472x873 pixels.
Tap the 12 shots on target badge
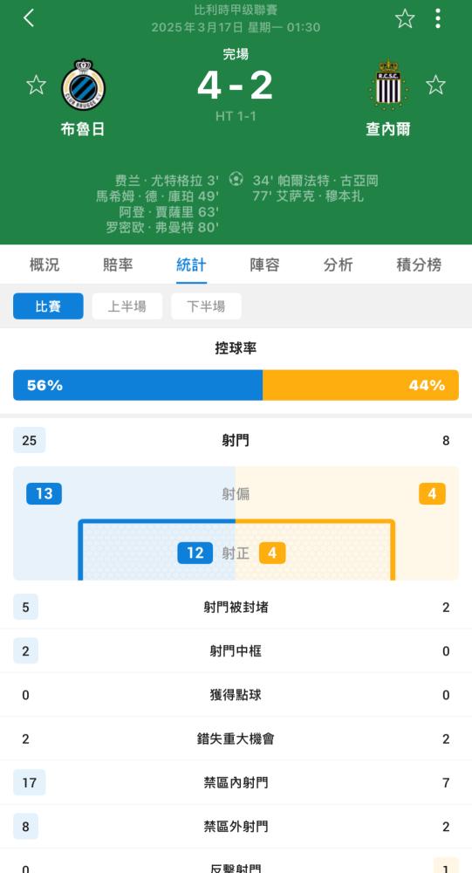click(x=195, y=553)
